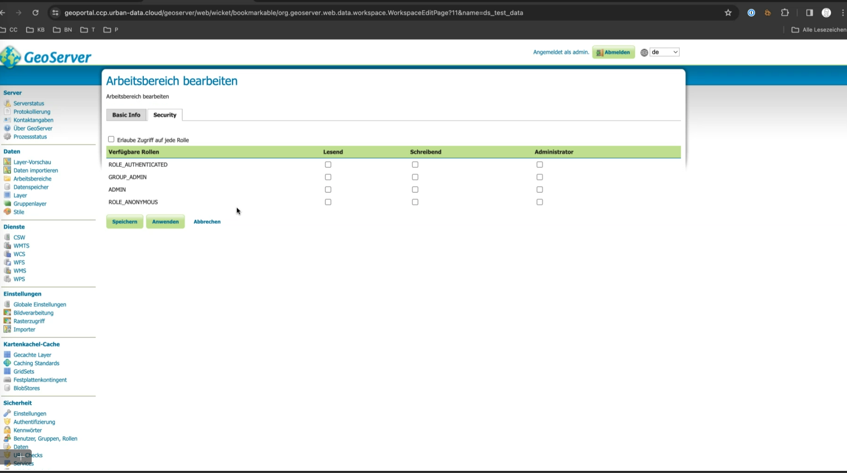Click the Authentifizierung shield icon
This screenshot has width=847, height=473.
click(7, 422)
